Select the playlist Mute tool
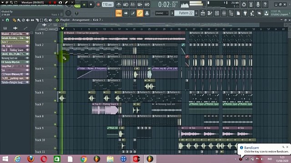 pyautogui.click(x=28, y=20)
